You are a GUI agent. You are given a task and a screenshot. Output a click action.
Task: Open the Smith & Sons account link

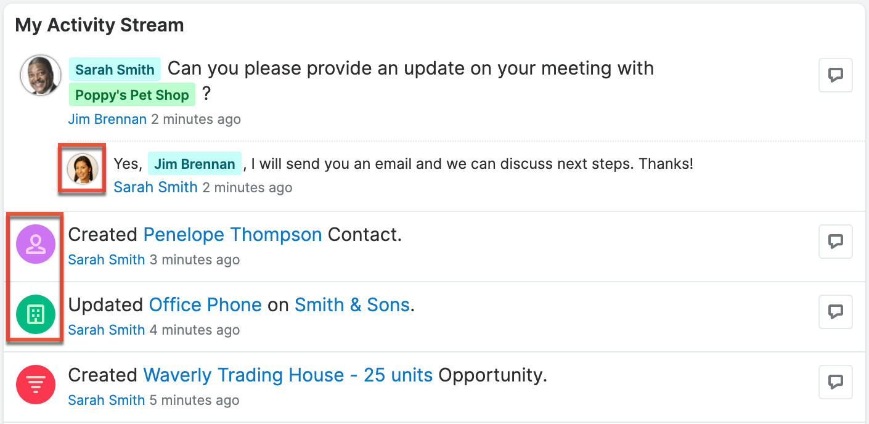tap(352, 305)
